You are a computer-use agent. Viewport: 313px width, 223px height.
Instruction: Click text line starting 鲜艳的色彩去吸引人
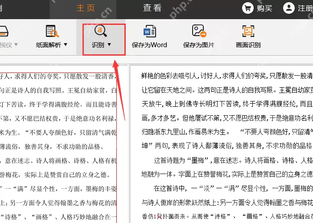tap(227, 76)
